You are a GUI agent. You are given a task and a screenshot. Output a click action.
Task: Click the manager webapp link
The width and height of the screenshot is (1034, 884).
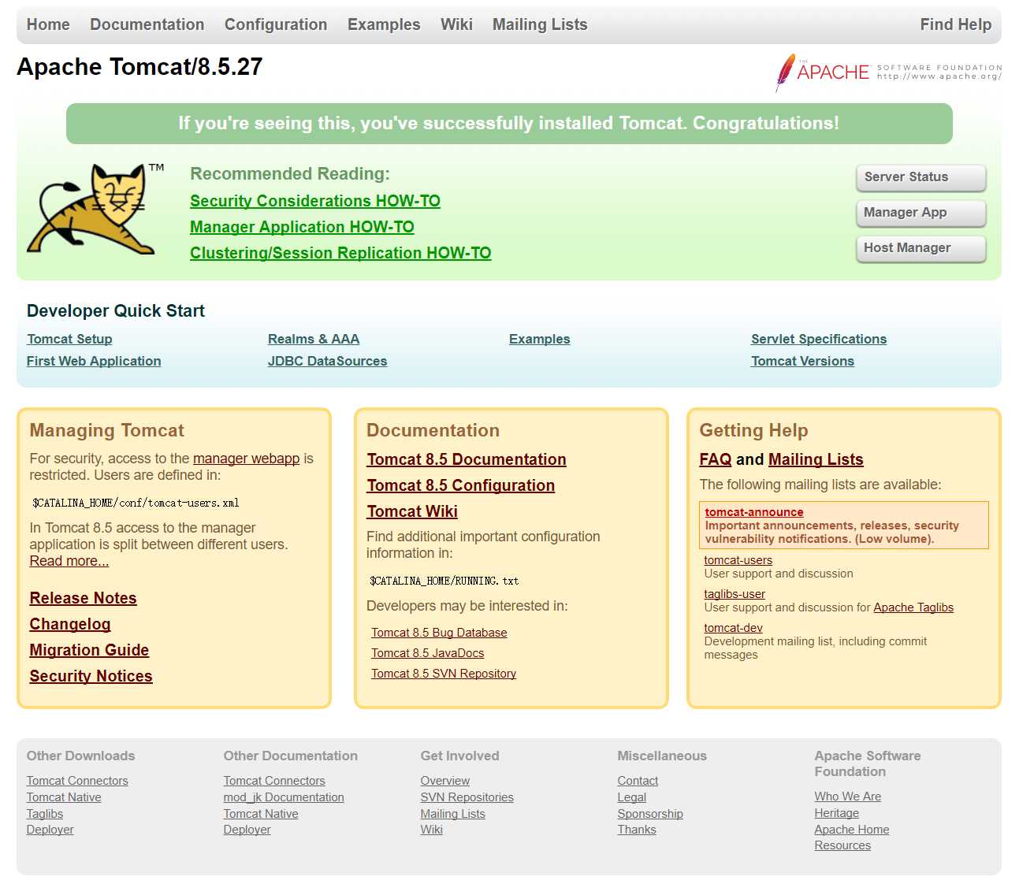246,459
